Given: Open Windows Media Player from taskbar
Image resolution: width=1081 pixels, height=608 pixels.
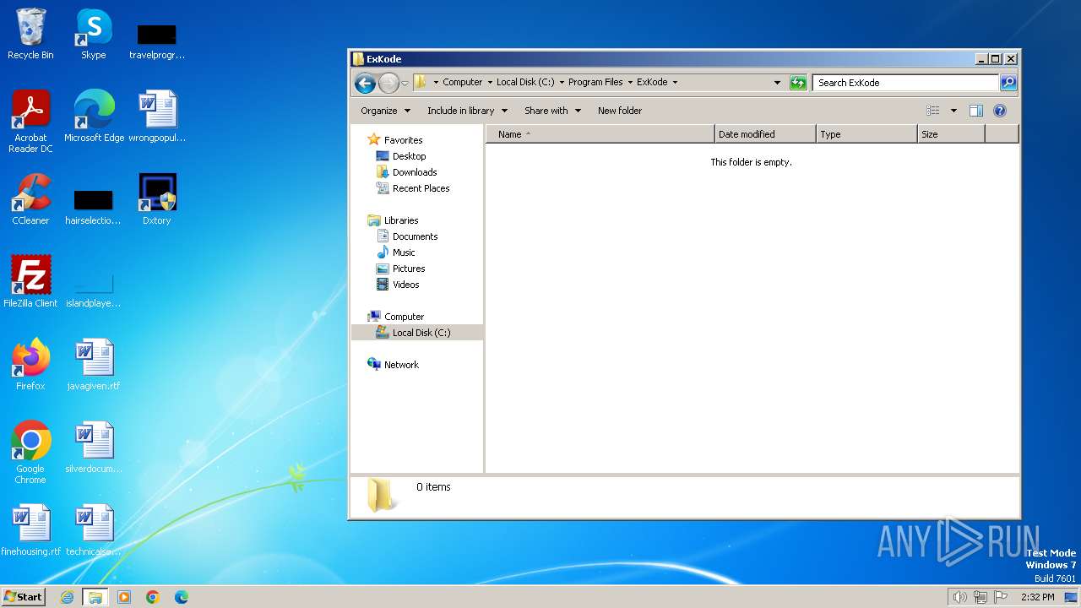Looking at the screenshot, I should 124,597.
